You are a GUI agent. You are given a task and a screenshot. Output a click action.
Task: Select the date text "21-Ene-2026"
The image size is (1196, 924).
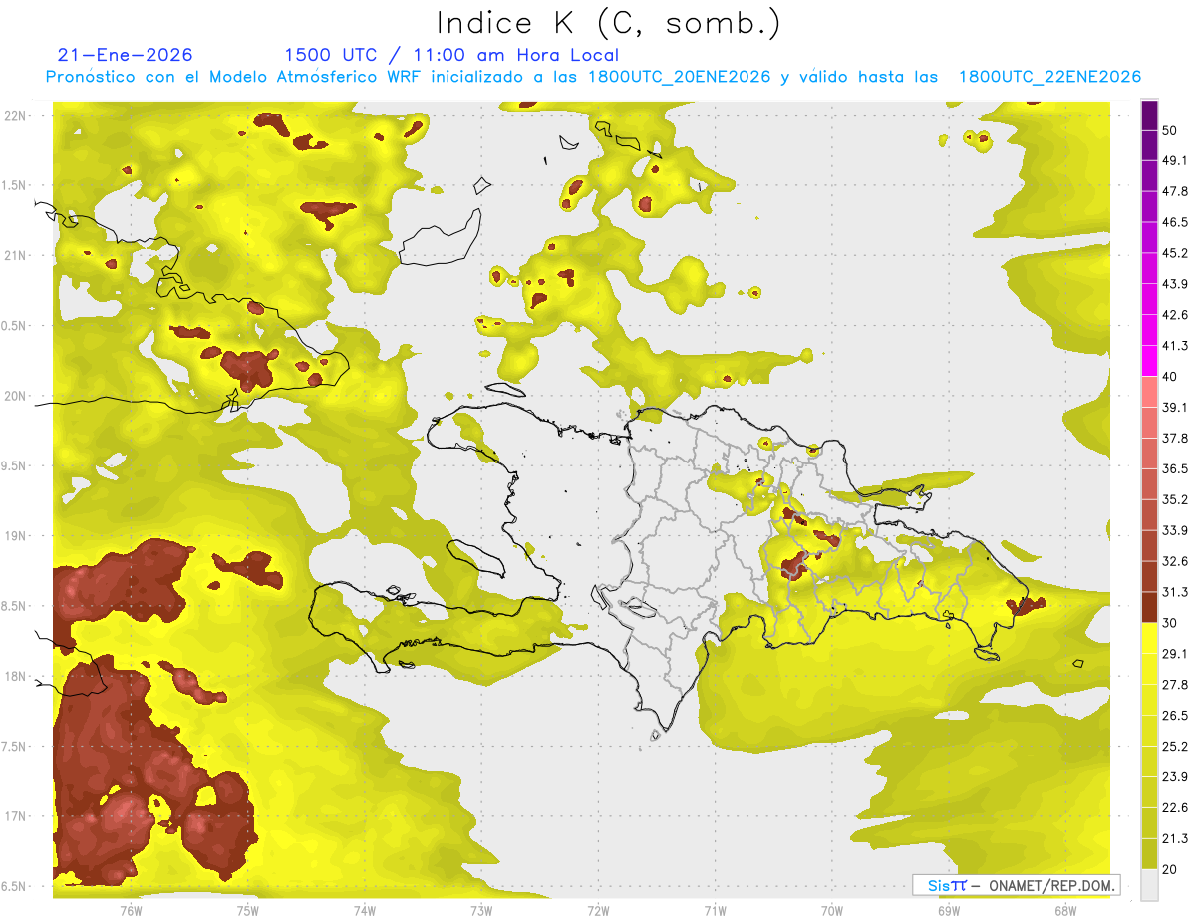tap(126, 55)
